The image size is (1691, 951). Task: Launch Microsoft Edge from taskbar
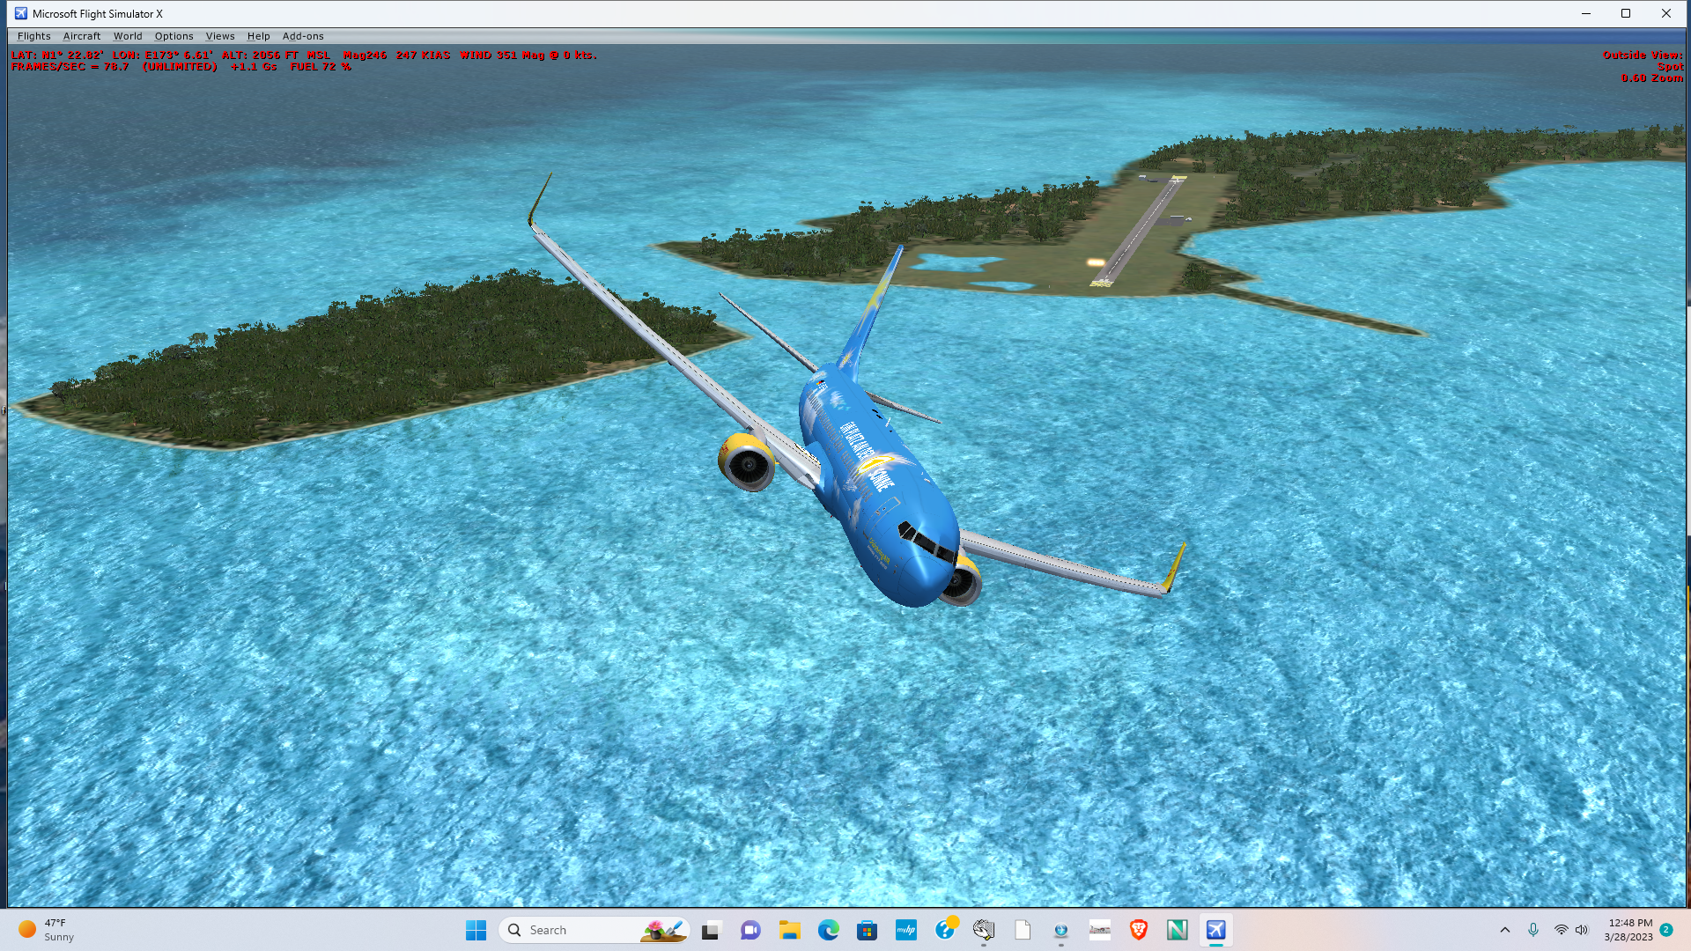(828, 930)
